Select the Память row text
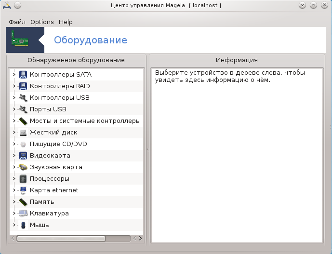332x254 pixels. (42, 202)
